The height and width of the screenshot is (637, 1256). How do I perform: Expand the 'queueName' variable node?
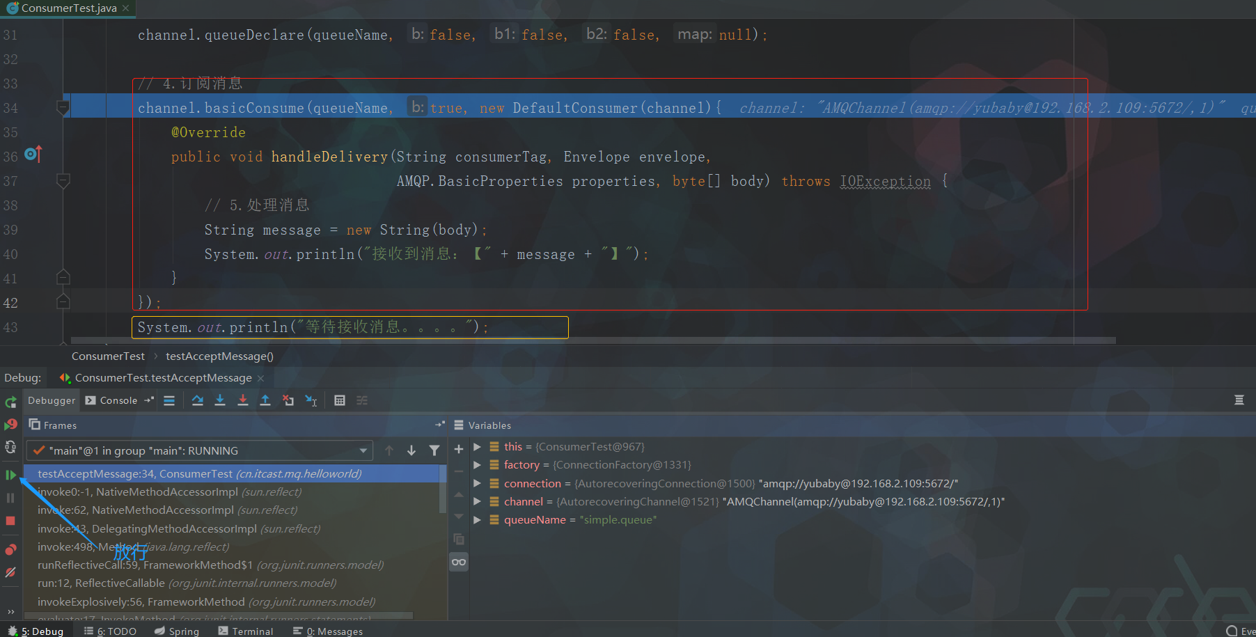click(x=477, y=519)
